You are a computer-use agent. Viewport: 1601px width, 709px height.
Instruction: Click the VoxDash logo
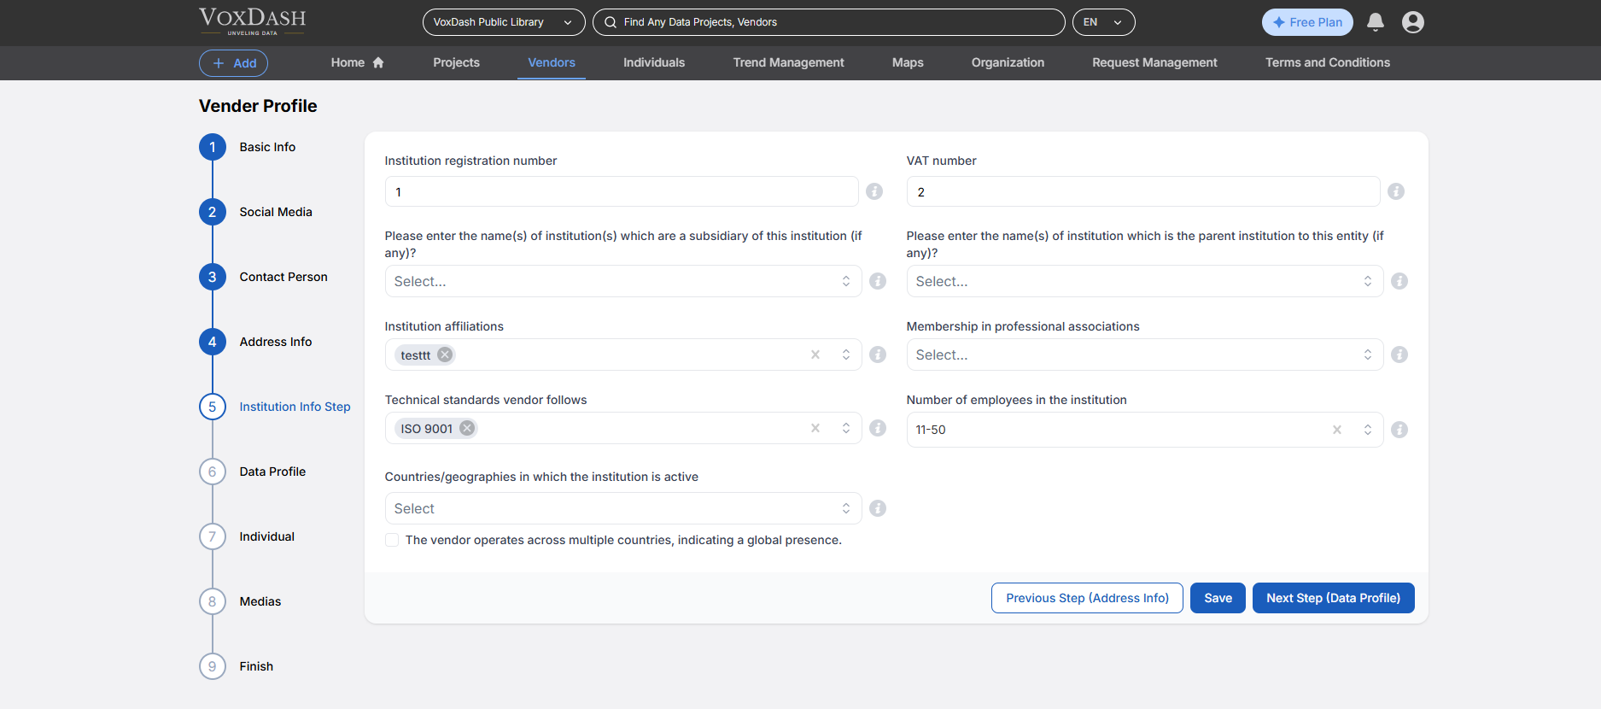252,21
